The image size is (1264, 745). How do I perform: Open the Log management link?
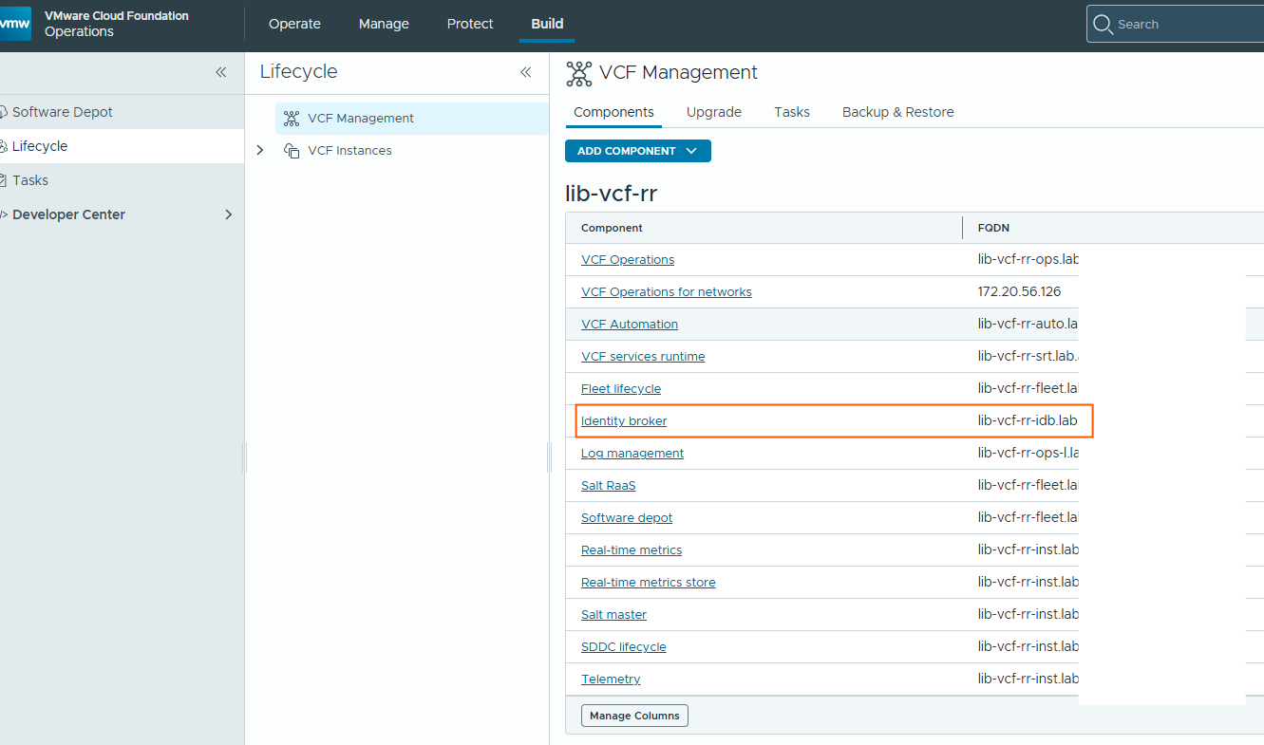pyautogui.click(x=632, y=454)
